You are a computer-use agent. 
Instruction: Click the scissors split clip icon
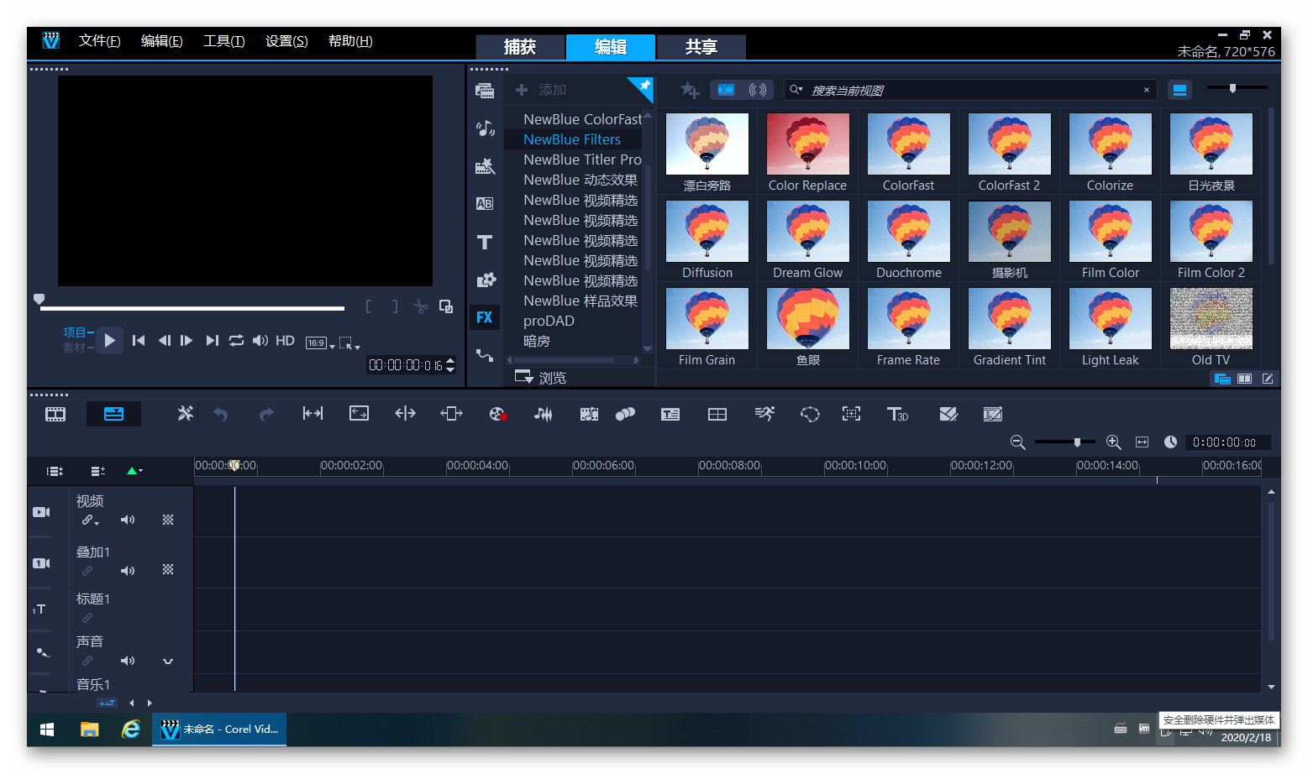coord(421,307)
